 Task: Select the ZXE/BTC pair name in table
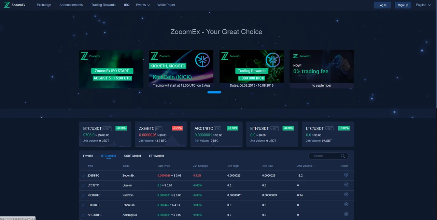[x=93, y=176]
